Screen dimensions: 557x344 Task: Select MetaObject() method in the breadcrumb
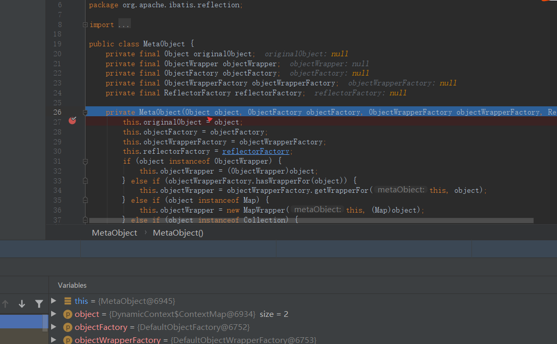tap(178, 233)
